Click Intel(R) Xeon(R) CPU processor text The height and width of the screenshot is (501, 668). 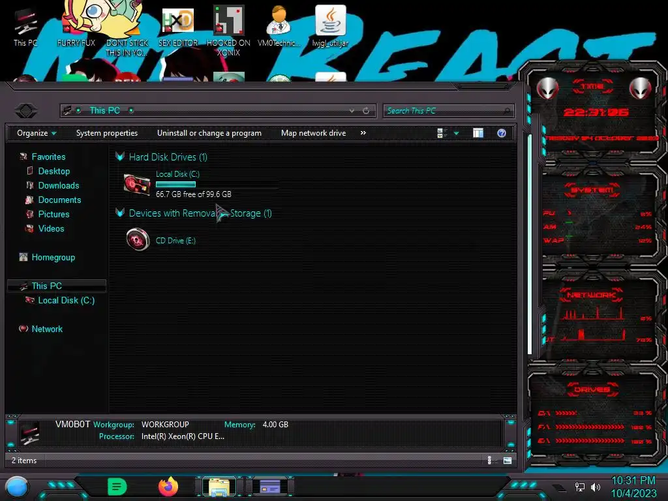tap(183, 436)
